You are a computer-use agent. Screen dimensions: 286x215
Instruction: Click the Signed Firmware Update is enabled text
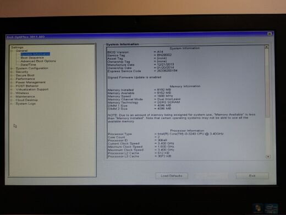tap(134, 77)
